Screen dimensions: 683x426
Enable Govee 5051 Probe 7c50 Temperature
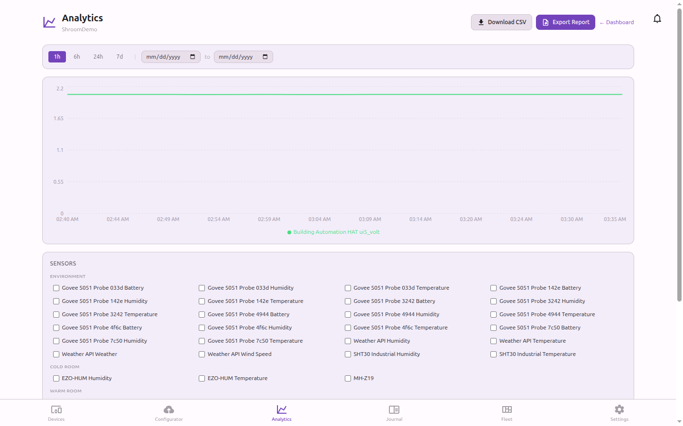click(x=202, y=341)
